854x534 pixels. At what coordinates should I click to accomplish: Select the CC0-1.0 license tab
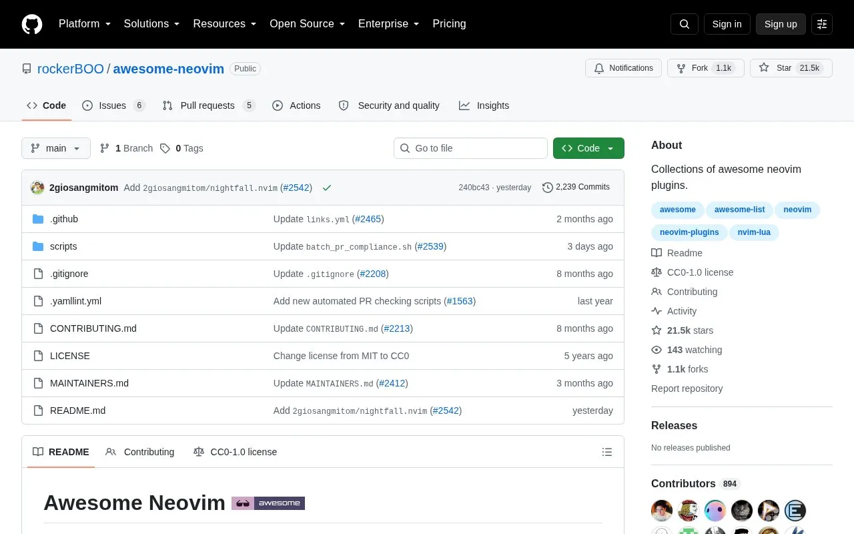235,452
